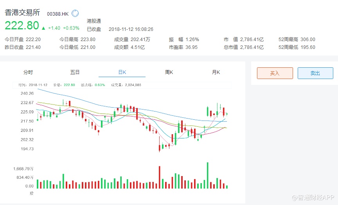
Task: Click the tallest green volume bar
Action: point(207,176)
